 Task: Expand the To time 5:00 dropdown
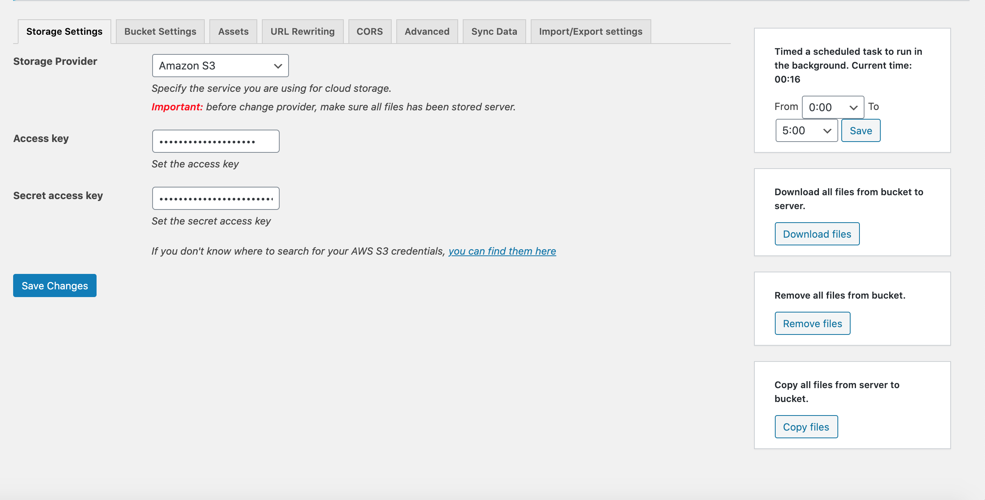806,131
